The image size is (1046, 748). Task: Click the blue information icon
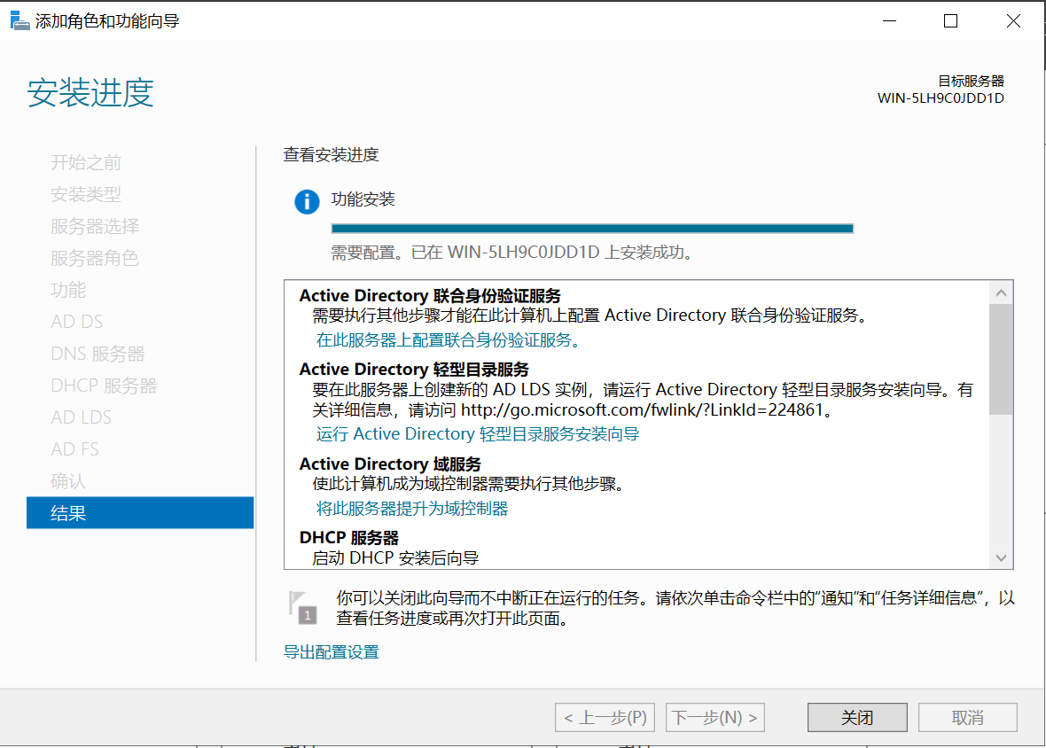pyautogui.click(x=307, y=201)
